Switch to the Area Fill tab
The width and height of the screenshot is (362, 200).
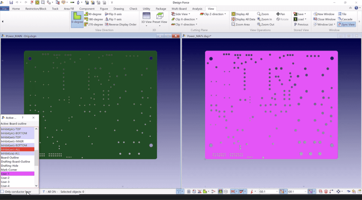[x=69, y=8]
